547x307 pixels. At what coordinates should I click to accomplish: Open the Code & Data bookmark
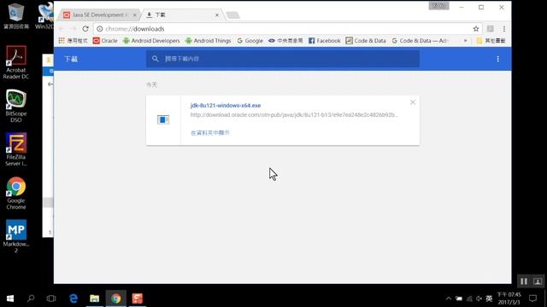(x=366, y=41)
